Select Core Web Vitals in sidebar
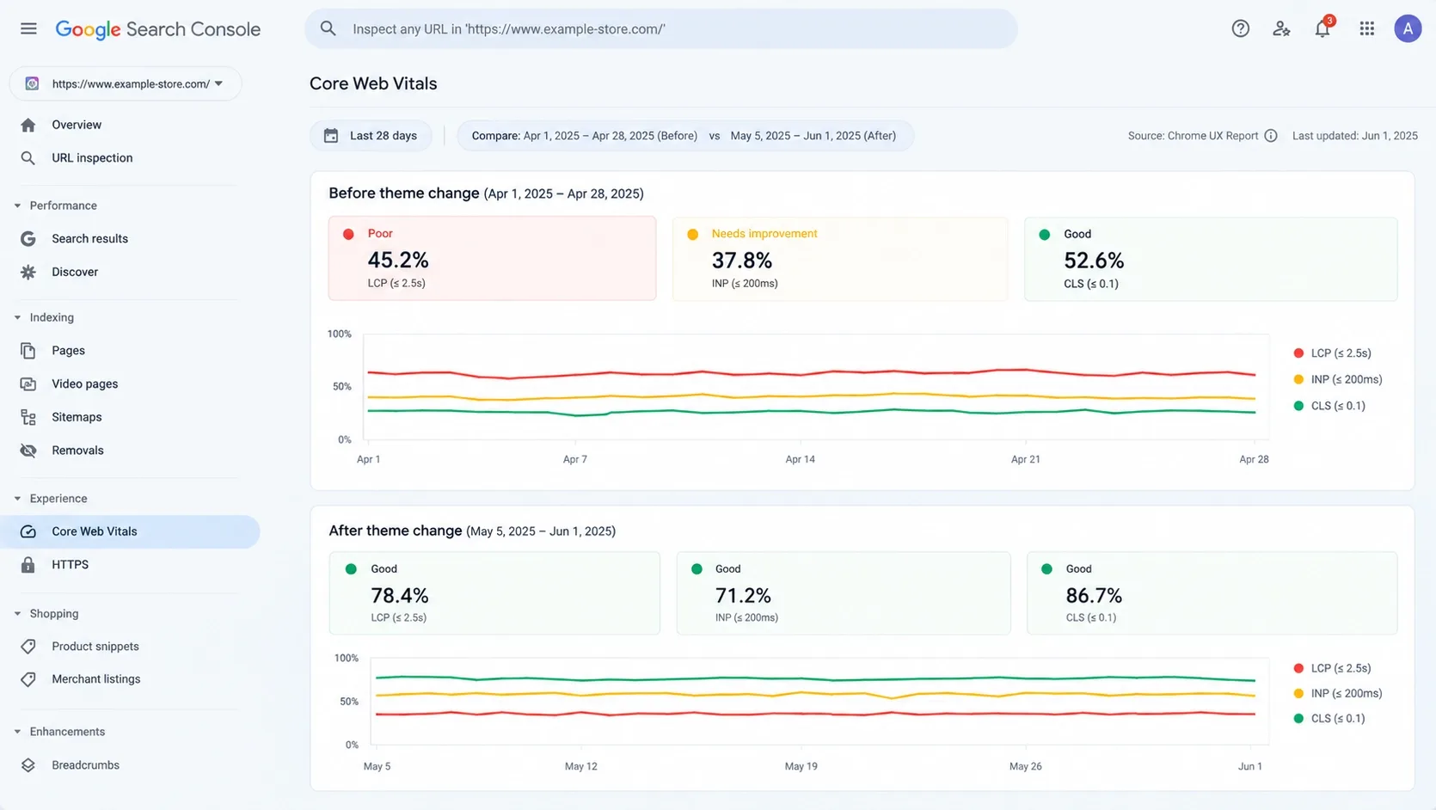Viewport: 1436px width, 810px height. click(x=130, y=531)
